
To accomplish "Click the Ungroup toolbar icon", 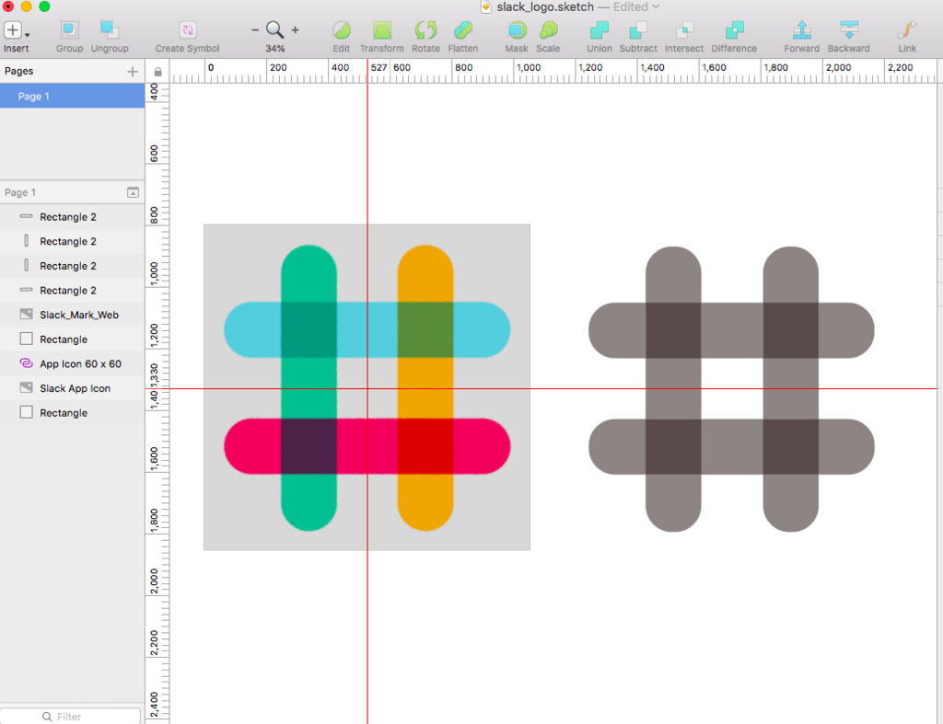I will pyautogui.click(x=110, y=30).
